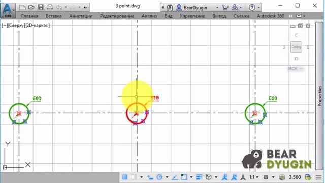Toggle the auto-add annotation scales icon
Viewport: 325px width, 183px height.
[234, 177]
